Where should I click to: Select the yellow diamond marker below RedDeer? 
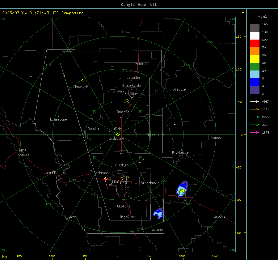pyautogui.click(x=127, y=100)
